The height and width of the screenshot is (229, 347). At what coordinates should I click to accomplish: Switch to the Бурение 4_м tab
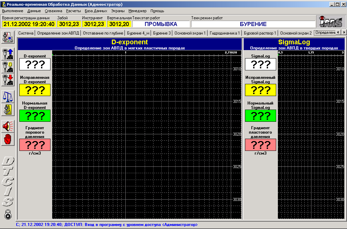(138, 33)
